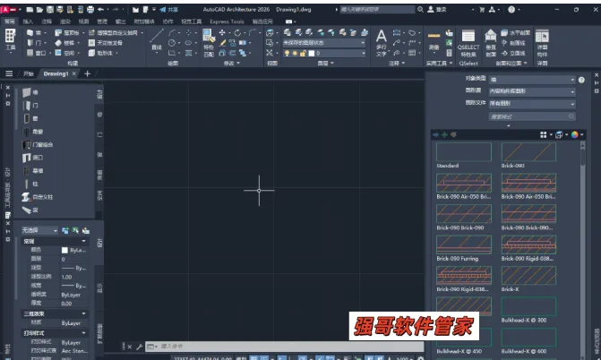The height and width of the screenshot is (360, 601).
Task: Select the 自定义柱 custom column palette tool
Action: pos(38,197)
